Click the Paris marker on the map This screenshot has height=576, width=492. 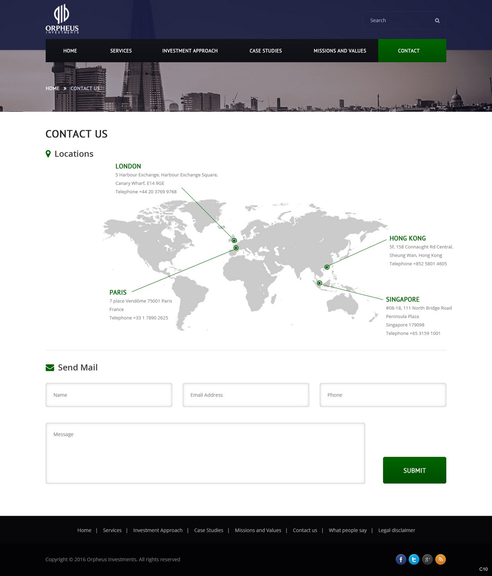click(235, 248)
